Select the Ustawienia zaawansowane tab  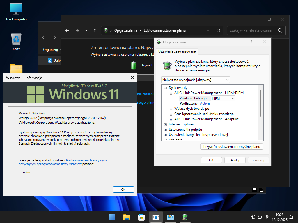[177, 51]
